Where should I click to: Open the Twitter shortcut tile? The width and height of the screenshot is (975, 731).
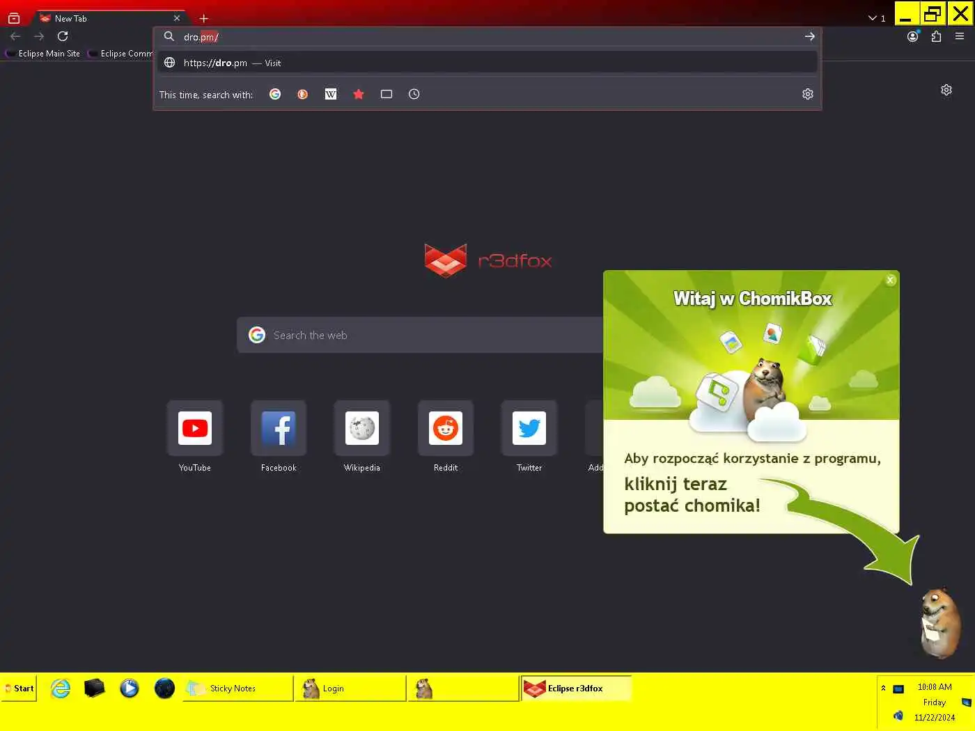tap(529, 428)
